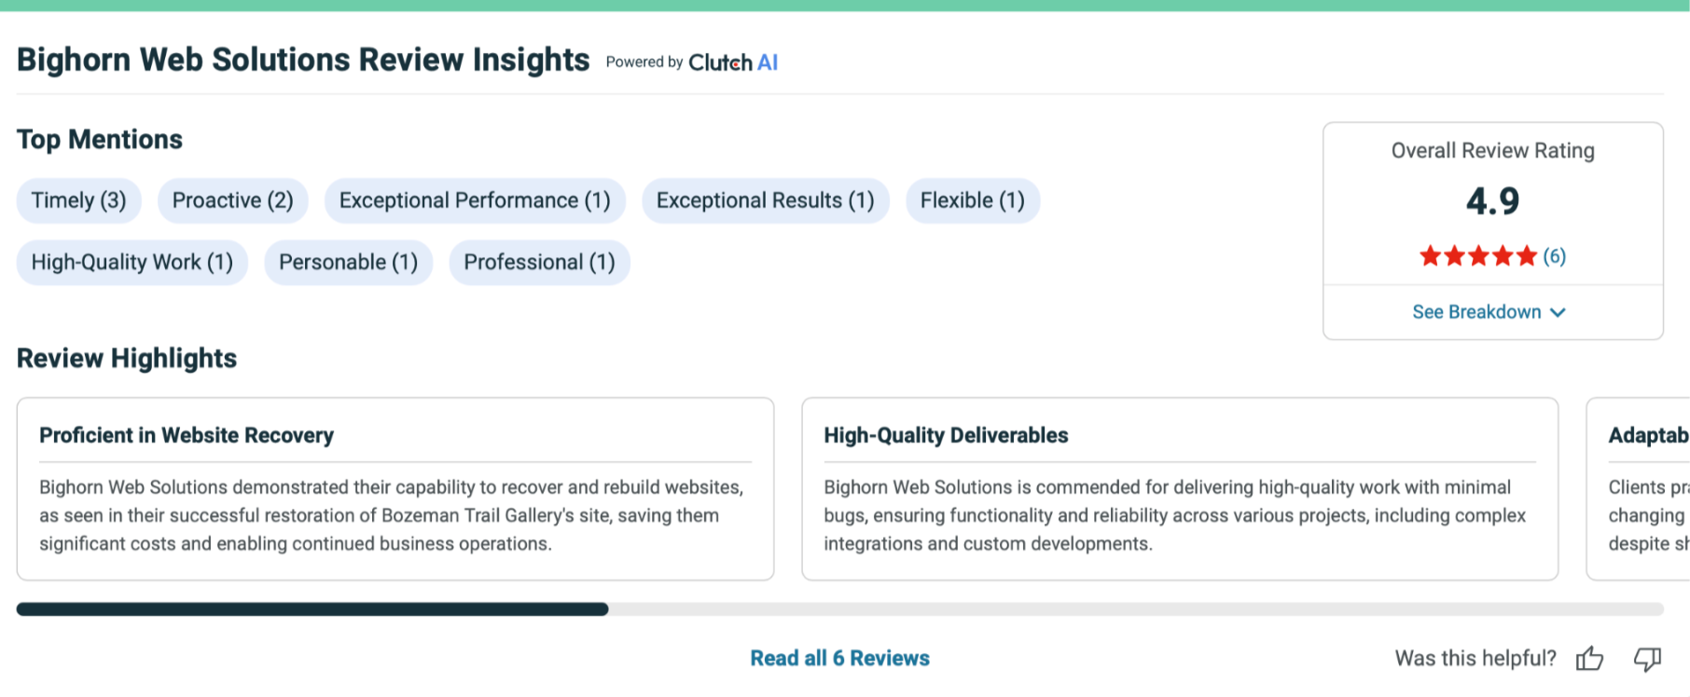
Task: Toggle the Exceptional Performance (1) tag
Action: point(474,200)
